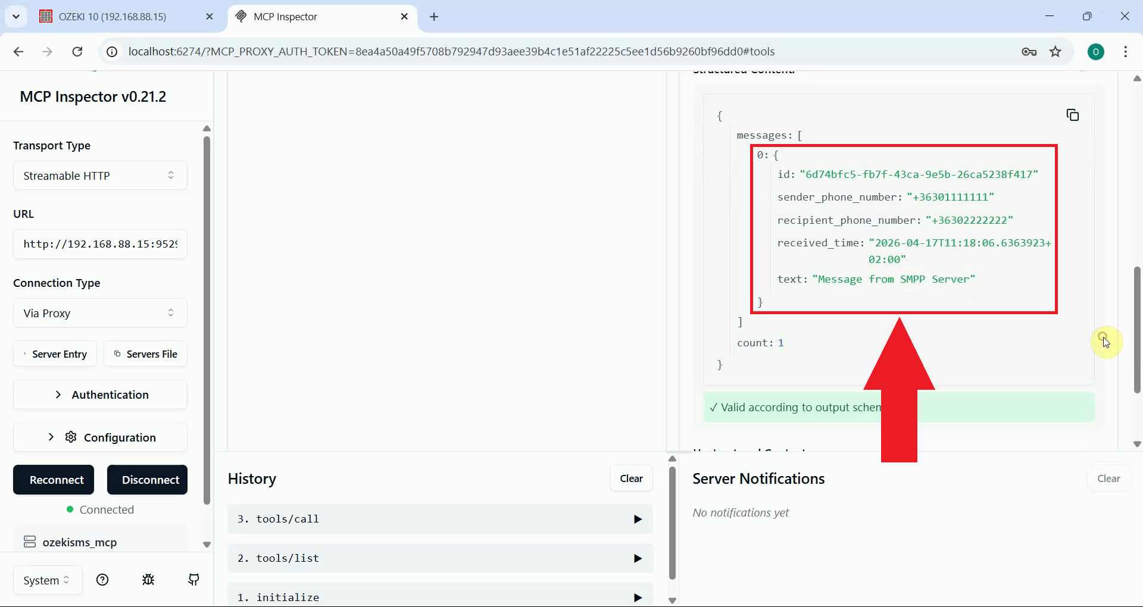Click the help question mark icon
Screen dimensions: 1143x607
click(x=102, y=580)
